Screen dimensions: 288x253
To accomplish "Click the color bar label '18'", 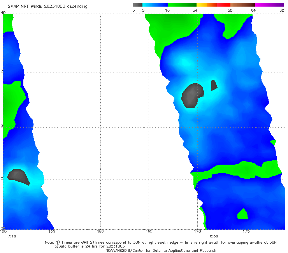I will (167, 11).
